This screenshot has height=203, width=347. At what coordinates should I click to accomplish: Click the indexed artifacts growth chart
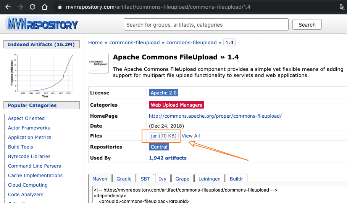pyautogui.click(x=42, y=75)
